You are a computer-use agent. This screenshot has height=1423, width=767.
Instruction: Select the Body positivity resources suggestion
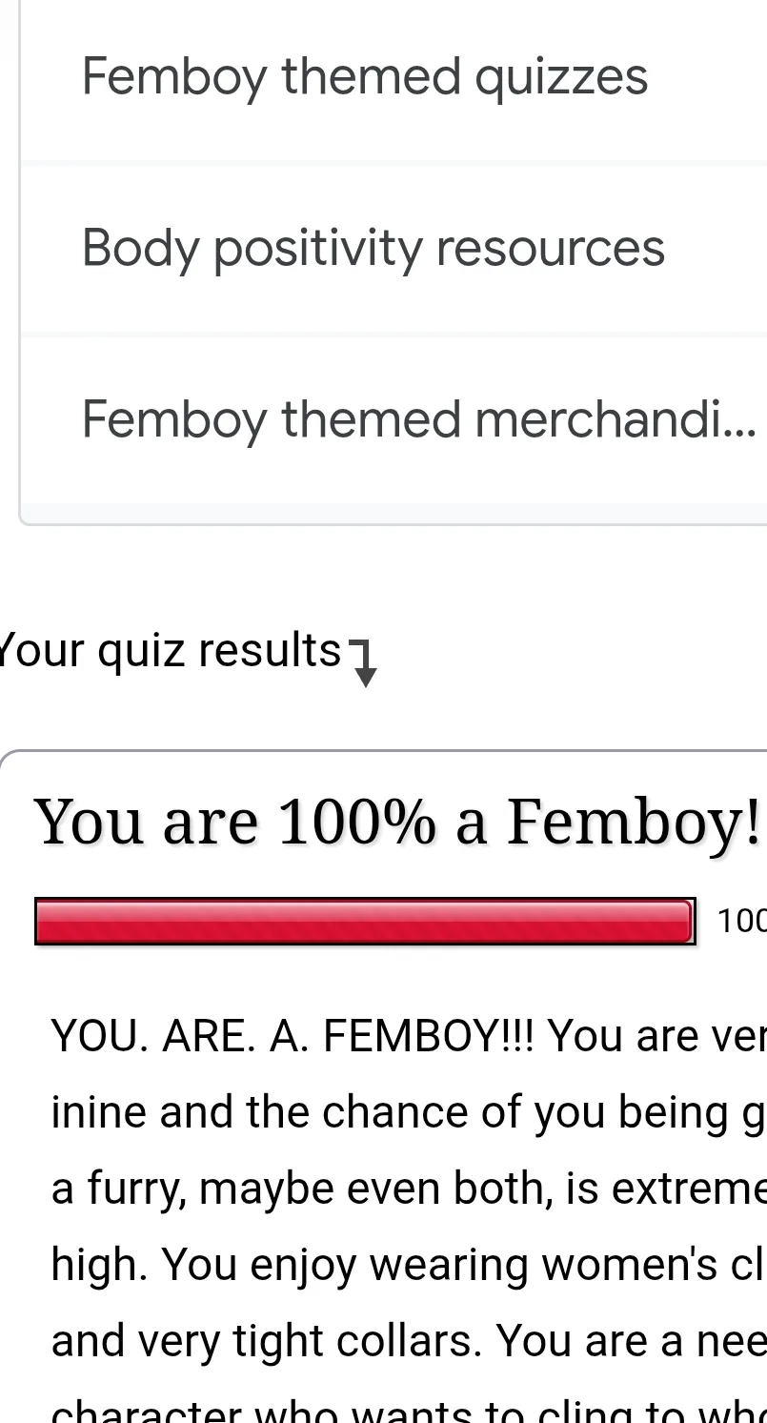(x=373, y=248)
